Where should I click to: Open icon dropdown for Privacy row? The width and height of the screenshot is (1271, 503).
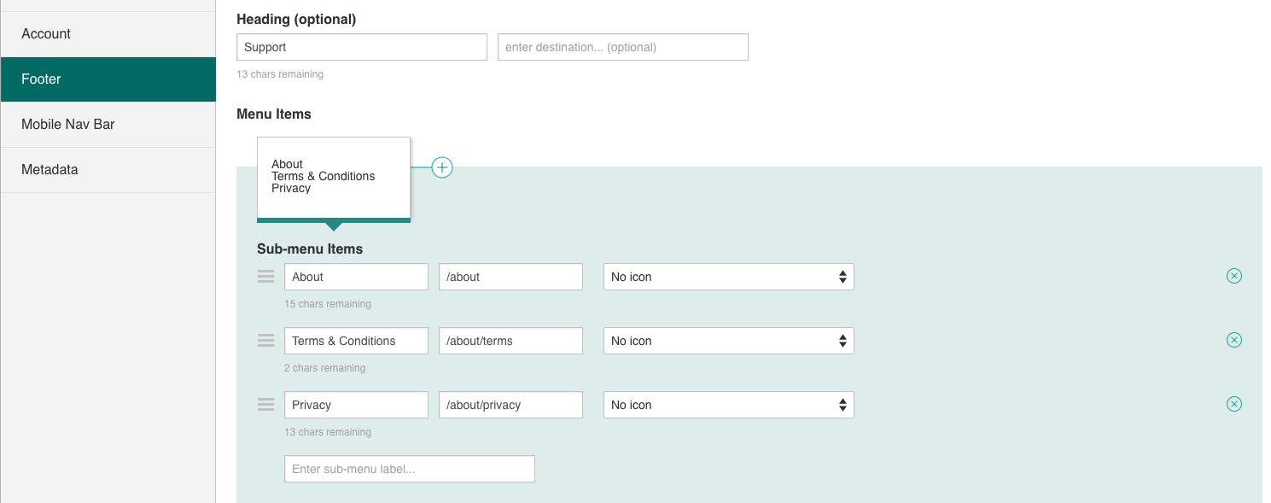pos(729,405)
